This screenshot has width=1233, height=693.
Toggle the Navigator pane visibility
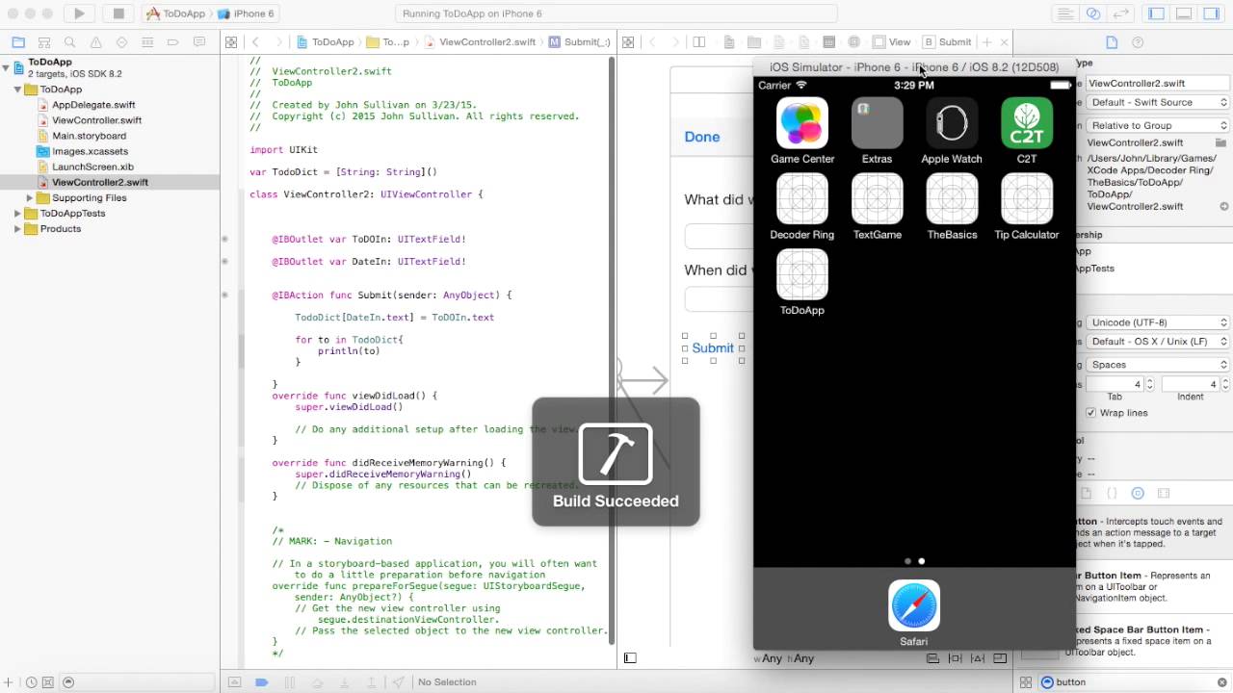tap(1157, 13)
